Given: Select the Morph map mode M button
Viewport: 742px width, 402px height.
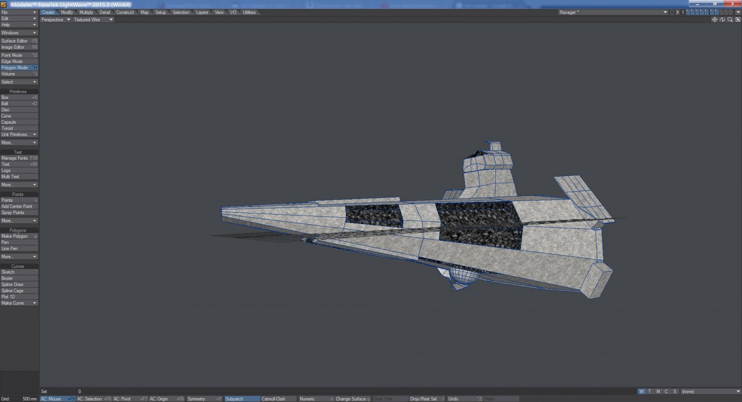Looking at the screenshot, I should click(x=658, y=392).
